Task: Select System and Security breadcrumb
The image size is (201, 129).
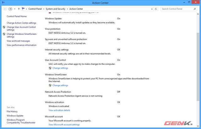Action: click(56, 9)
